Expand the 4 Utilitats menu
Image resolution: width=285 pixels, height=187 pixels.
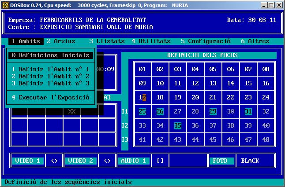click(x=151, y=41)
